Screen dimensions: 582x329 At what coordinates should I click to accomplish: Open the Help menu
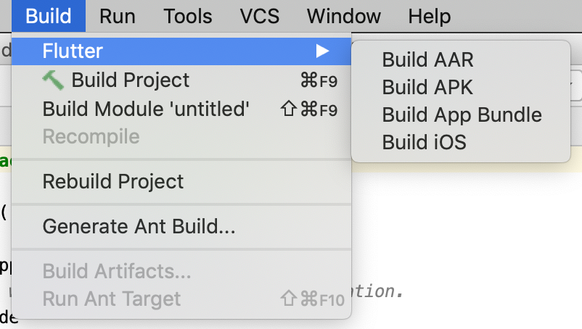click(429, 16)
